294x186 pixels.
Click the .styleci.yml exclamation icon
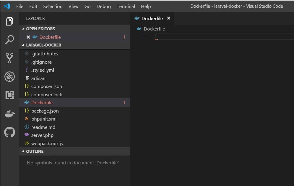[27, 70]
